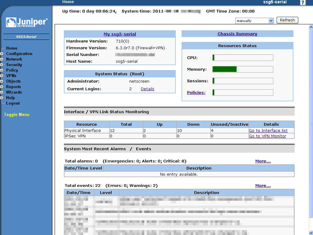Click the 'Resources Status' panel header
Screen dimensions: 313x235
(x=237, y=46)
